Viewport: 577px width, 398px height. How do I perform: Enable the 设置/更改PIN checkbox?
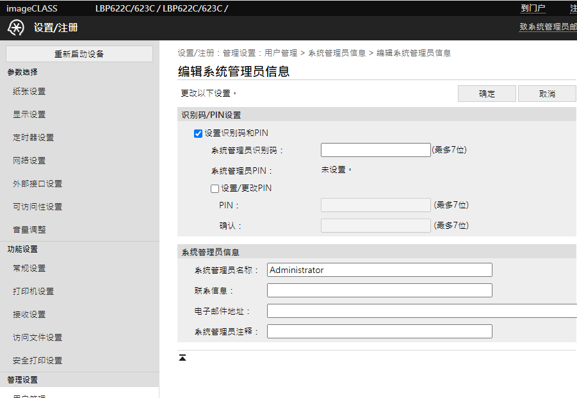click(215, 188)
